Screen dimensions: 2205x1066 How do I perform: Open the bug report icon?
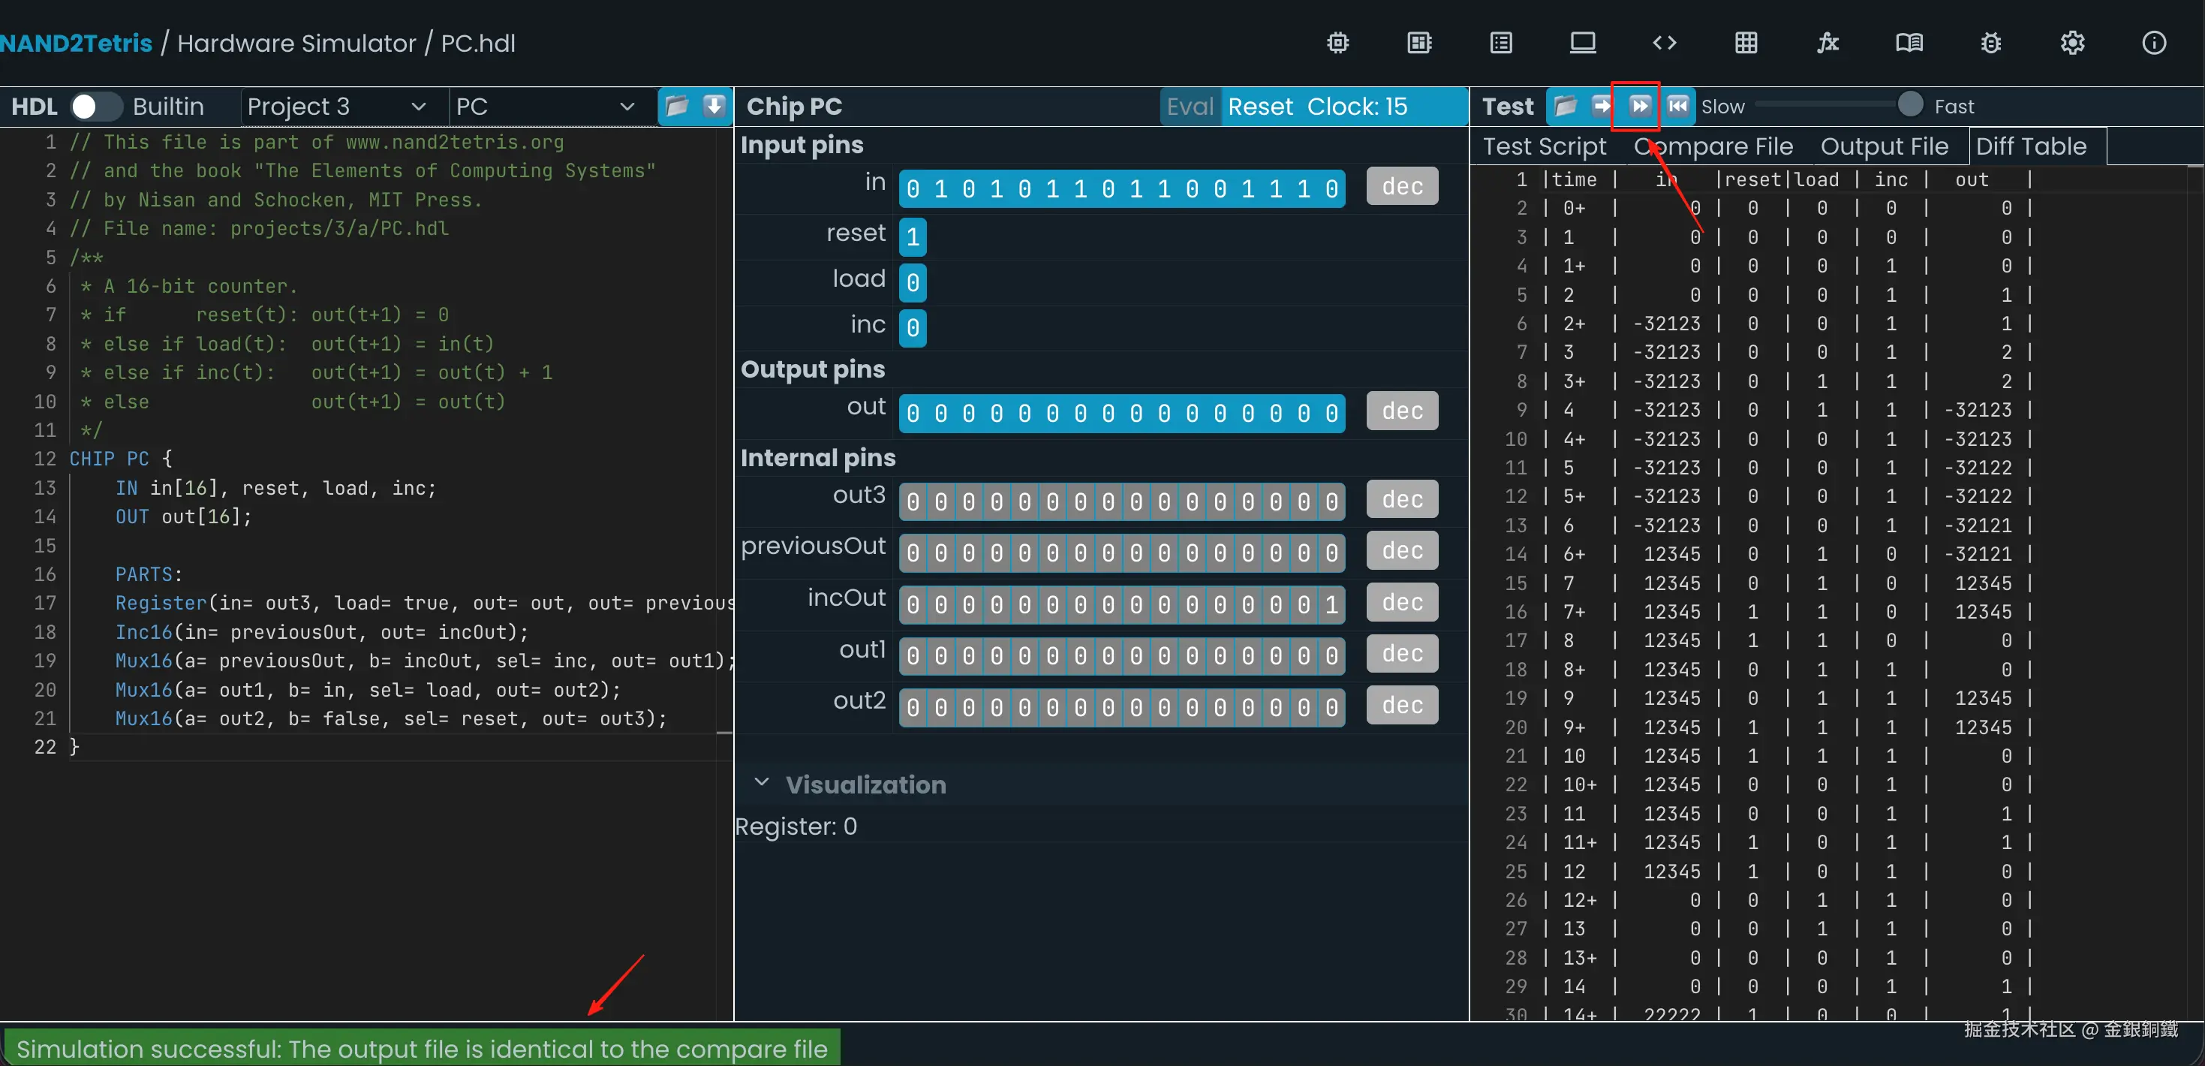pyautogui.click(x=1990, y=43)
